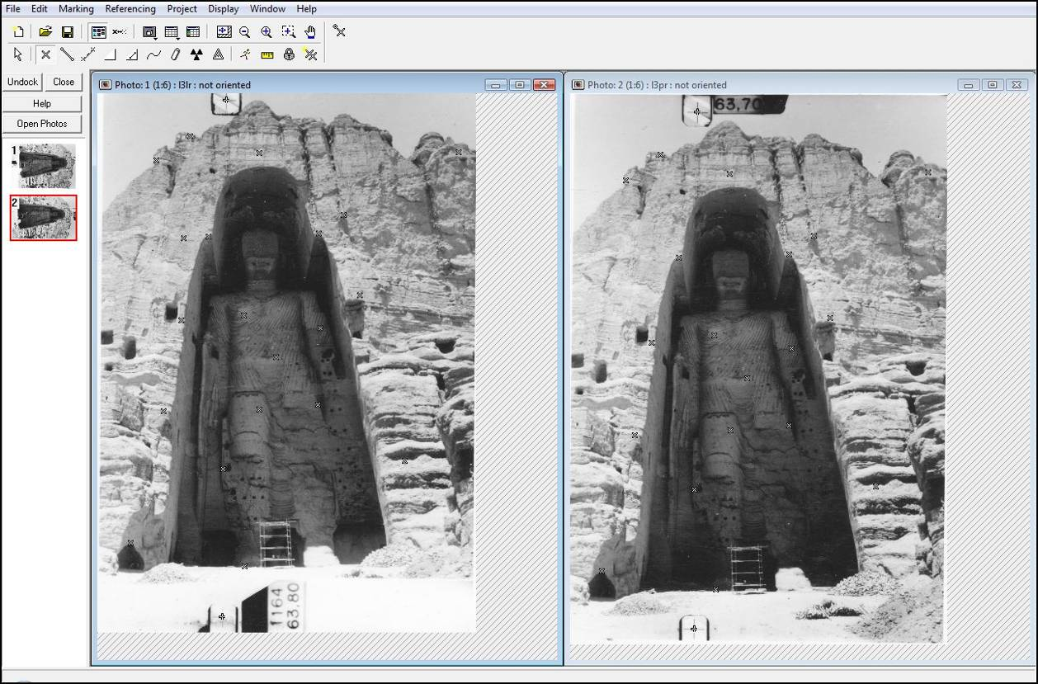
Task: Click the zoom-to-fit icon
Action: click(x=224, y=32)
